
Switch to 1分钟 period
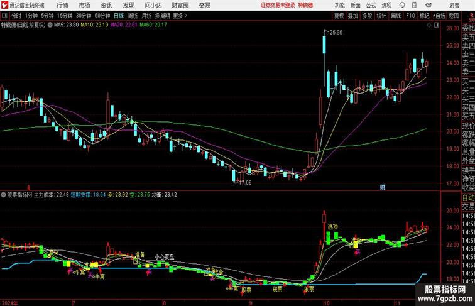pos(31,16)
